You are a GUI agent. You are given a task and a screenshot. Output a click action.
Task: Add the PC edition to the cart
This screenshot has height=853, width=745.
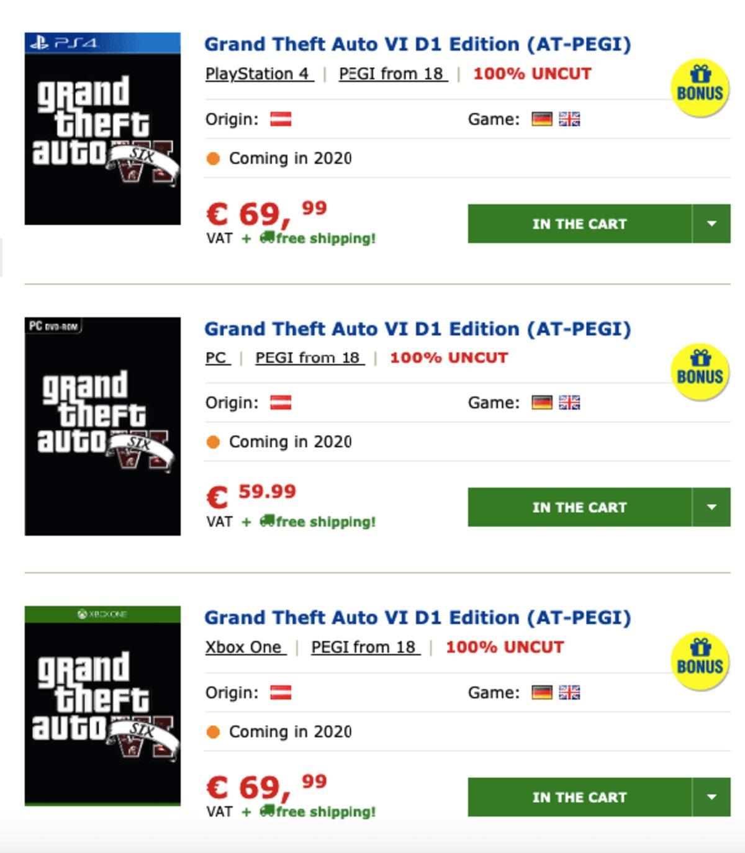click(579, 507)
